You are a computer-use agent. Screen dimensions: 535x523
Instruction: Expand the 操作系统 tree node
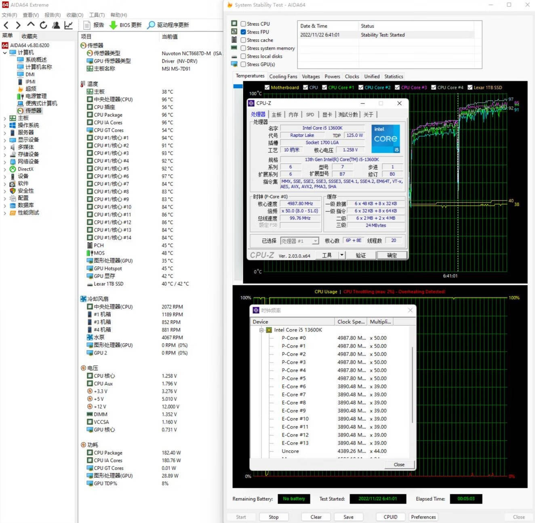pyautogui.click(x=5, y=125)
